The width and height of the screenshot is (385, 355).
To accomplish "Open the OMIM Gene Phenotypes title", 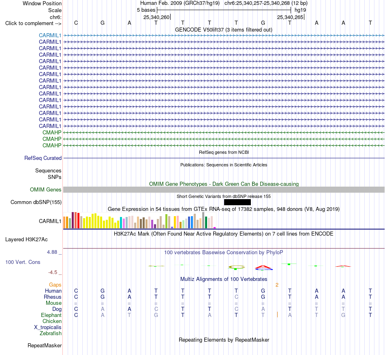I will (x=224, y=184).
